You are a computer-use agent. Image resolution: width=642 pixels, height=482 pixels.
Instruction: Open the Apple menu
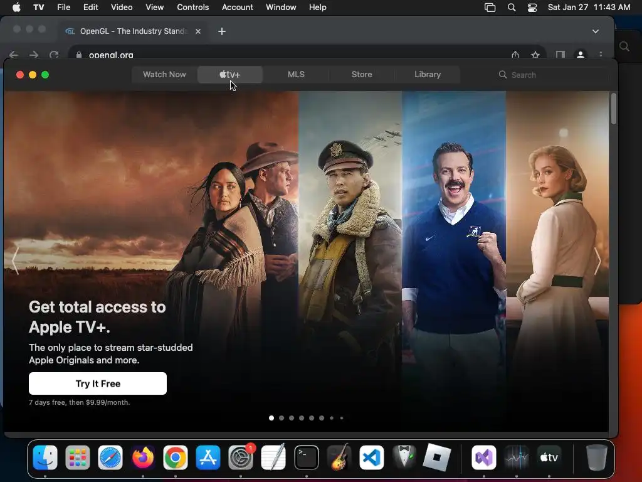point(16,7)
